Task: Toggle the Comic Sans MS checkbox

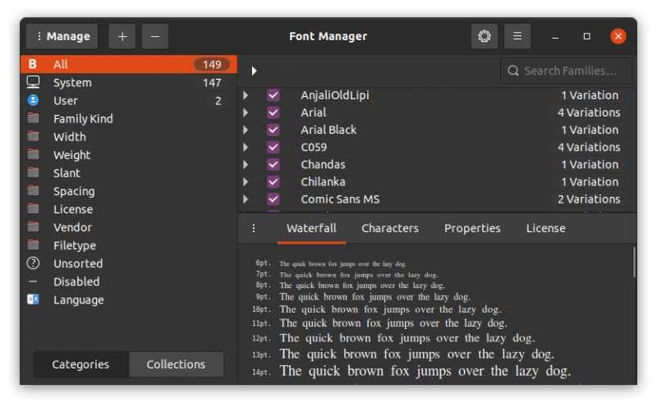Action: pyautogui.click(x=273, y=199)
